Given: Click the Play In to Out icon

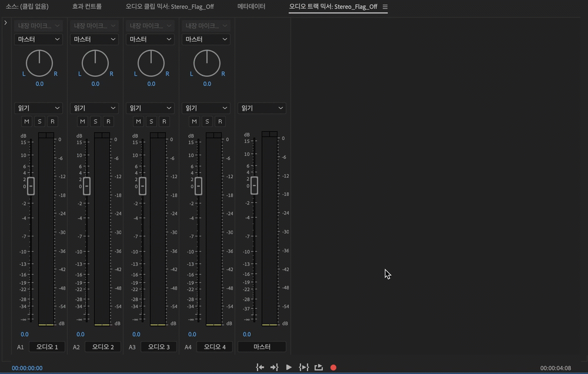Looking at the screenshot, I should pos(303,368).
